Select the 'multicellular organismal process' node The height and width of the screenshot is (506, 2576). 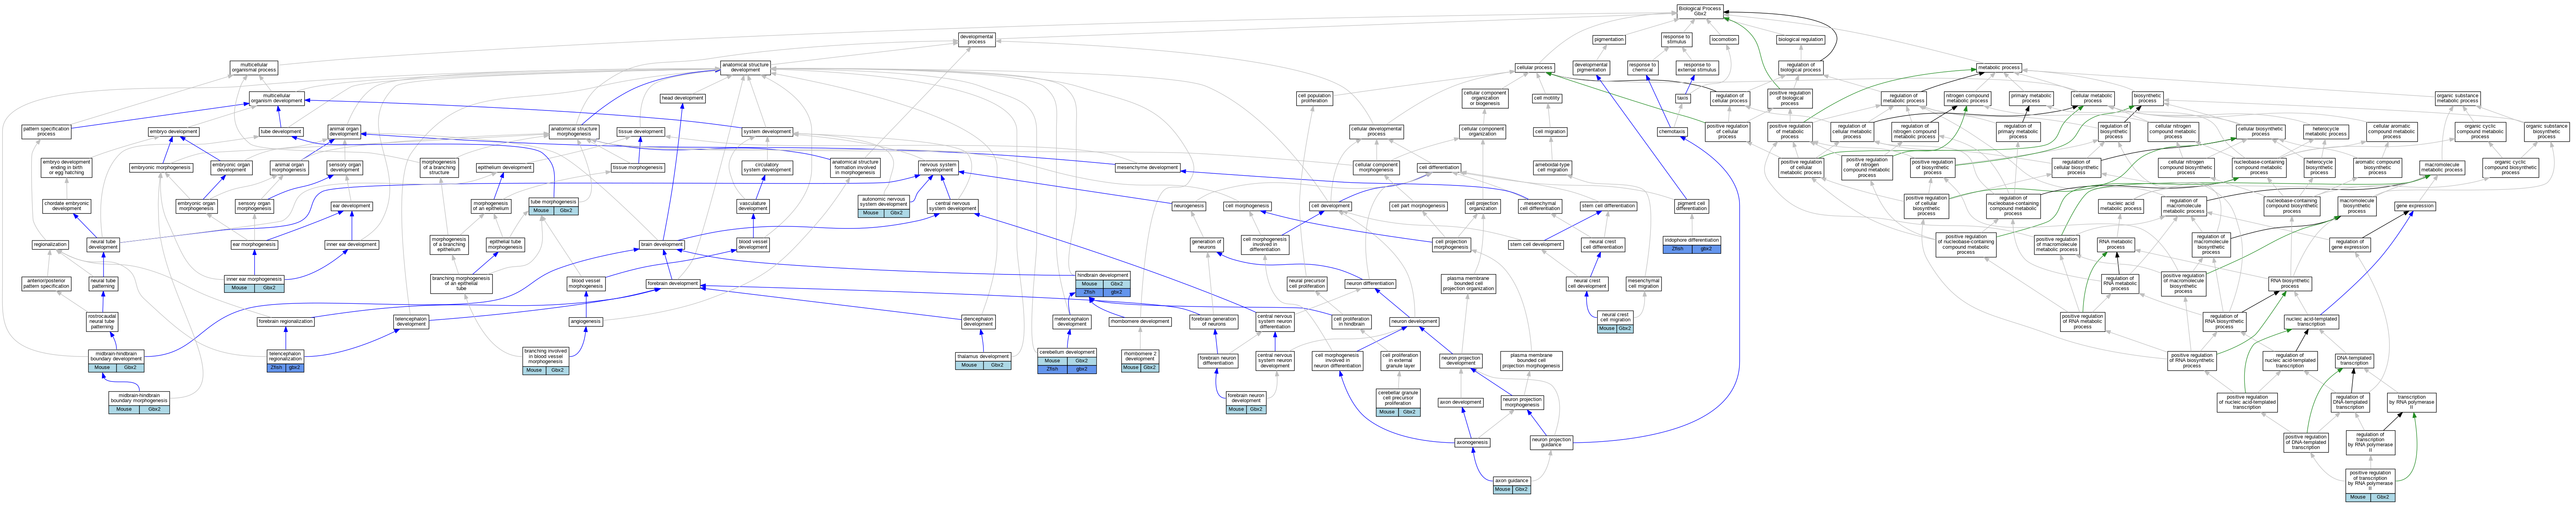pos(254,68)
